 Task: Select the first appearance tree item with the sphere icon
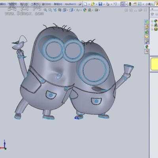tap(156, 21)
